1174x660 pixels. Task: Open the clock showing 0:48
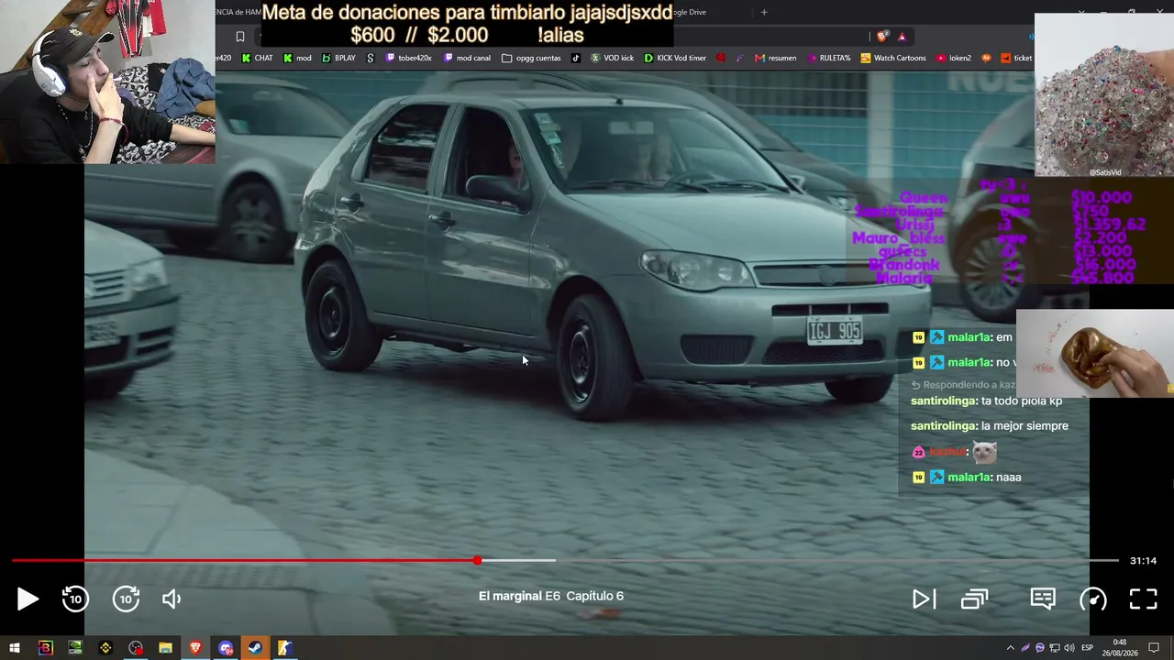tap(1120, 648)
